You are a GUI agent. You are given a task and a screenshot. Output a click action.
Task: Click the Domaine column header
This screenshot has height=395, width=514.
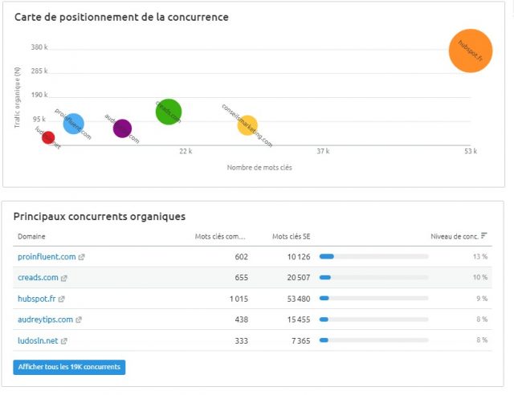(x=31, y=236)
